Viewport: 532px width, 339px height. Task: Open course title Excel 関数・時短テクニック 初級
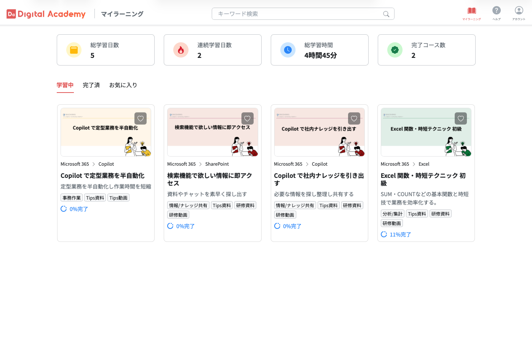click(x=423, y=179)
